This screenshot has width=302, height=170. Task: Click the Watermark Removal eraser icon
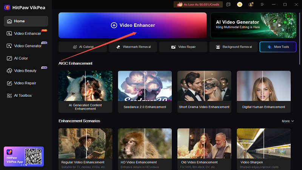(x=118, y=47)
